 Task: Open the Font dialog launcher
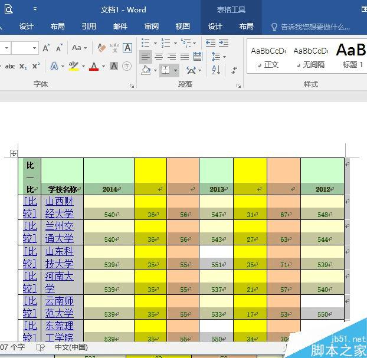click(x=132, y=86)
